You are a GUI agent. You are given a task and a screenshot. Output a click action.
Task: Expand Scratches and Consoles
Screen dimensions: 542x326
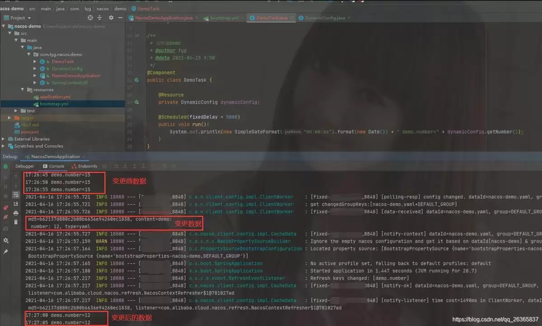(4, 146)
